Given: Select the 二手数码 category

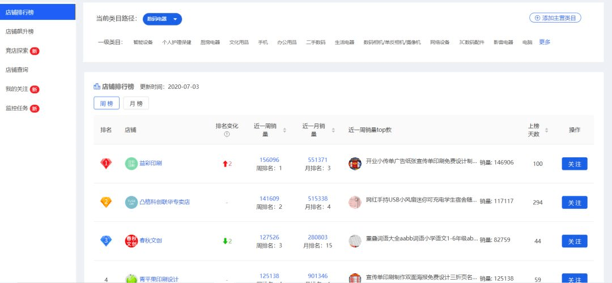Looking at the screenshot, I should click(316, 42).
